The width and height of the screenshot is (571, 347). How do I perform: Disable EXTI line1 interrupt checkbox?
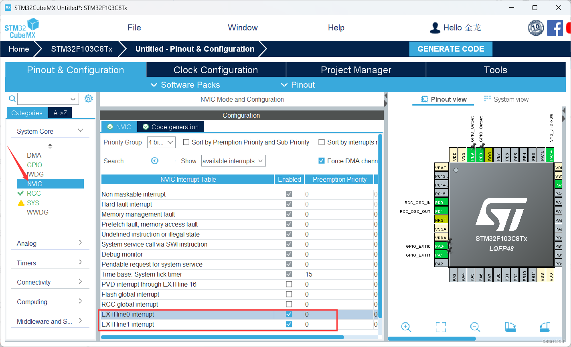(289, 324)
